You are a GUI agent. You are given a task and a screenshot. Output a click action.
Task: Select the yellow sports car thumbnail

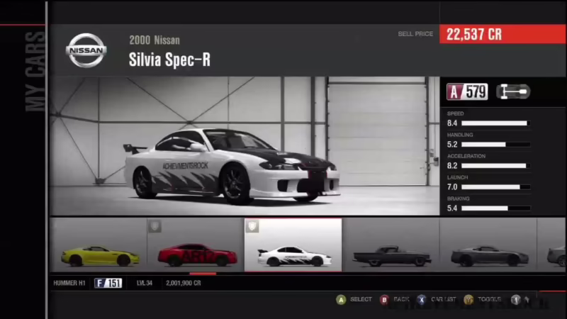point(99,245)
